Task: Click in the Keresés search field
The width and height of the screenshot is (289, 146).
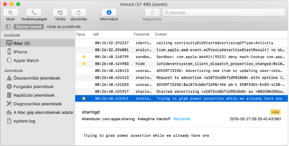Action: (224, 12)
